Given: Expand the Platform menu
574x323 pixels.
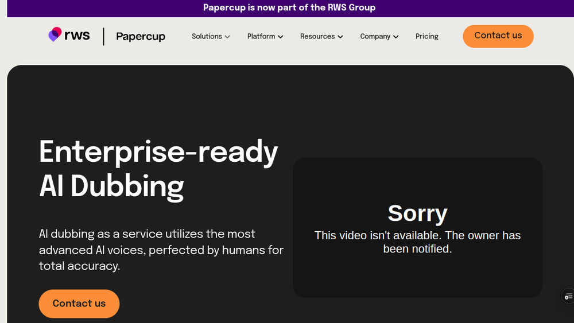Looking at the screenshot, I should (265, 36).
